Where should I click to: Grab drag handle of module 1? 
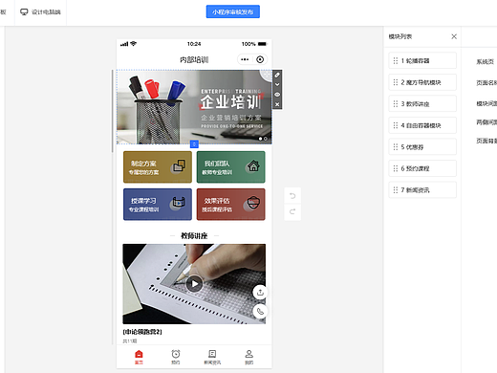(396, 60)
